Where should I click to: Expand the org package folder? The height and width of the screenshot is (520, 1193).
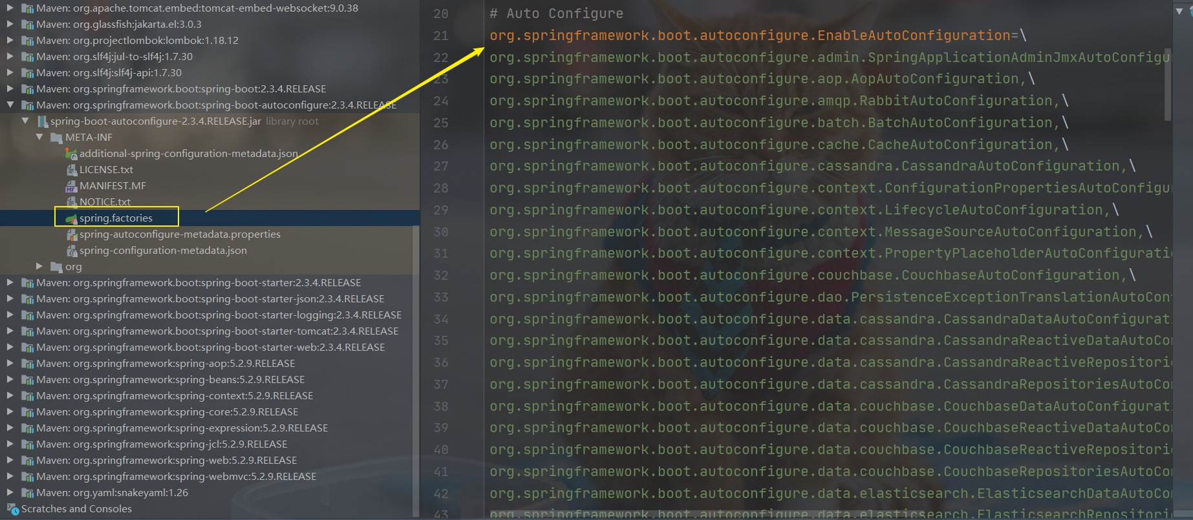pyautogui.click(x=39, y=267)
